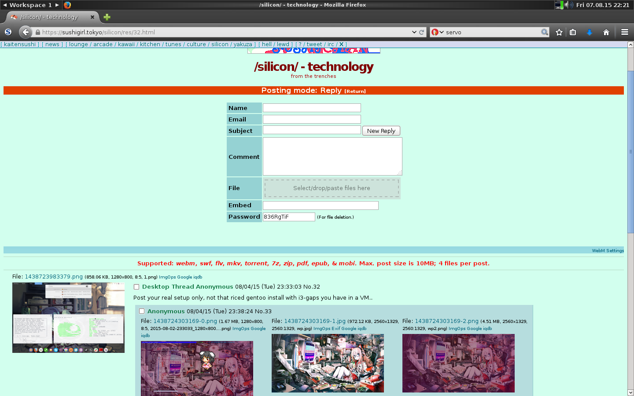Viewport: 634px width, 396px height.
Task: Tick the checkbox for Anonymous reply No.33
Action: click(142, 312)
